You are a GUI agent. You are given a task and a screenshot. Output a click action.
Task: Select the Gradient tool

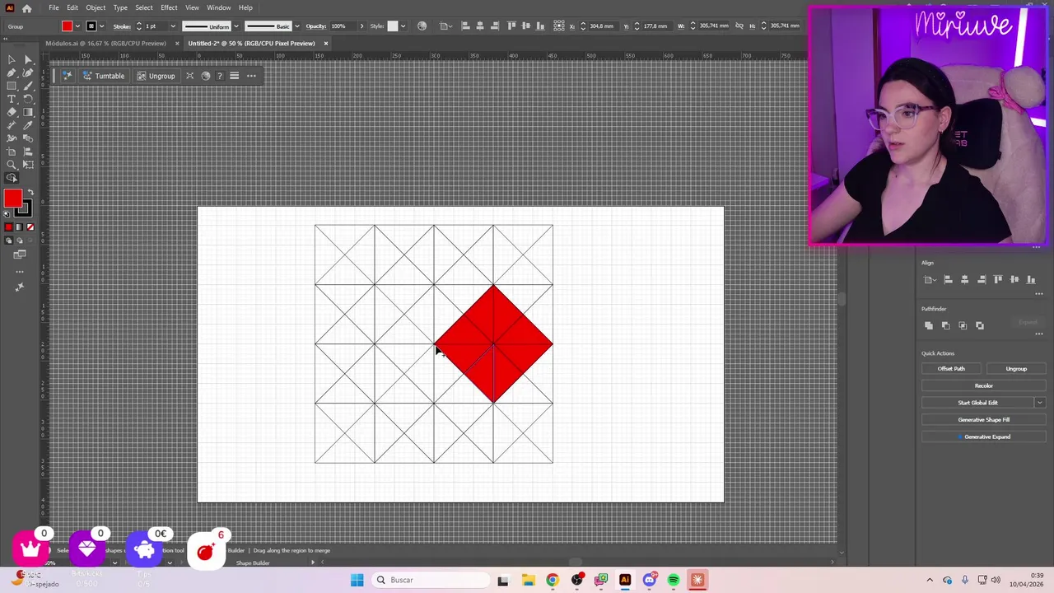pyautogui.click(x=28, y=112)
